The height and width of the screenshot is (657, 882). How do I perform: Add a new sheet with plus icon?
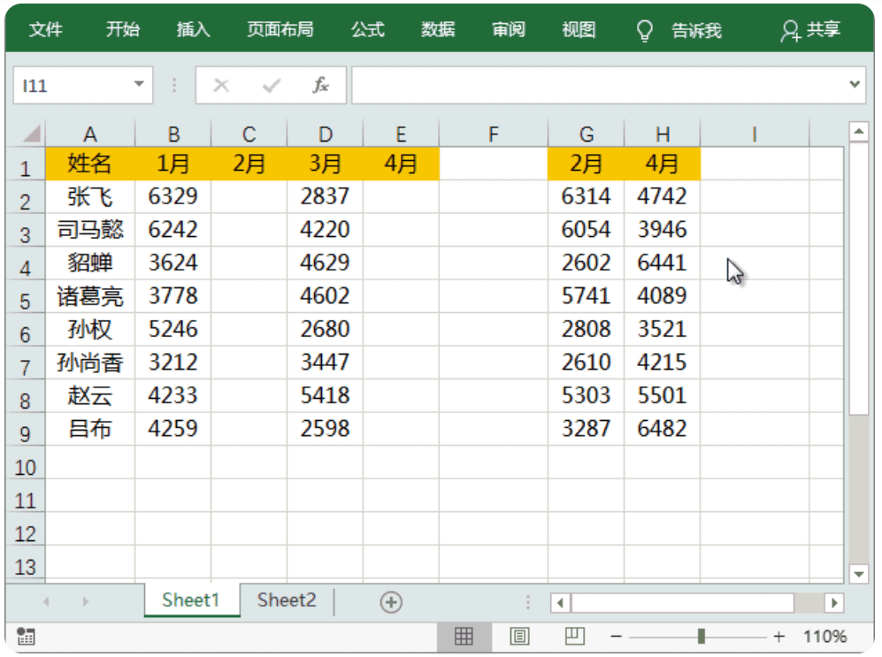[x=391, y=602]
